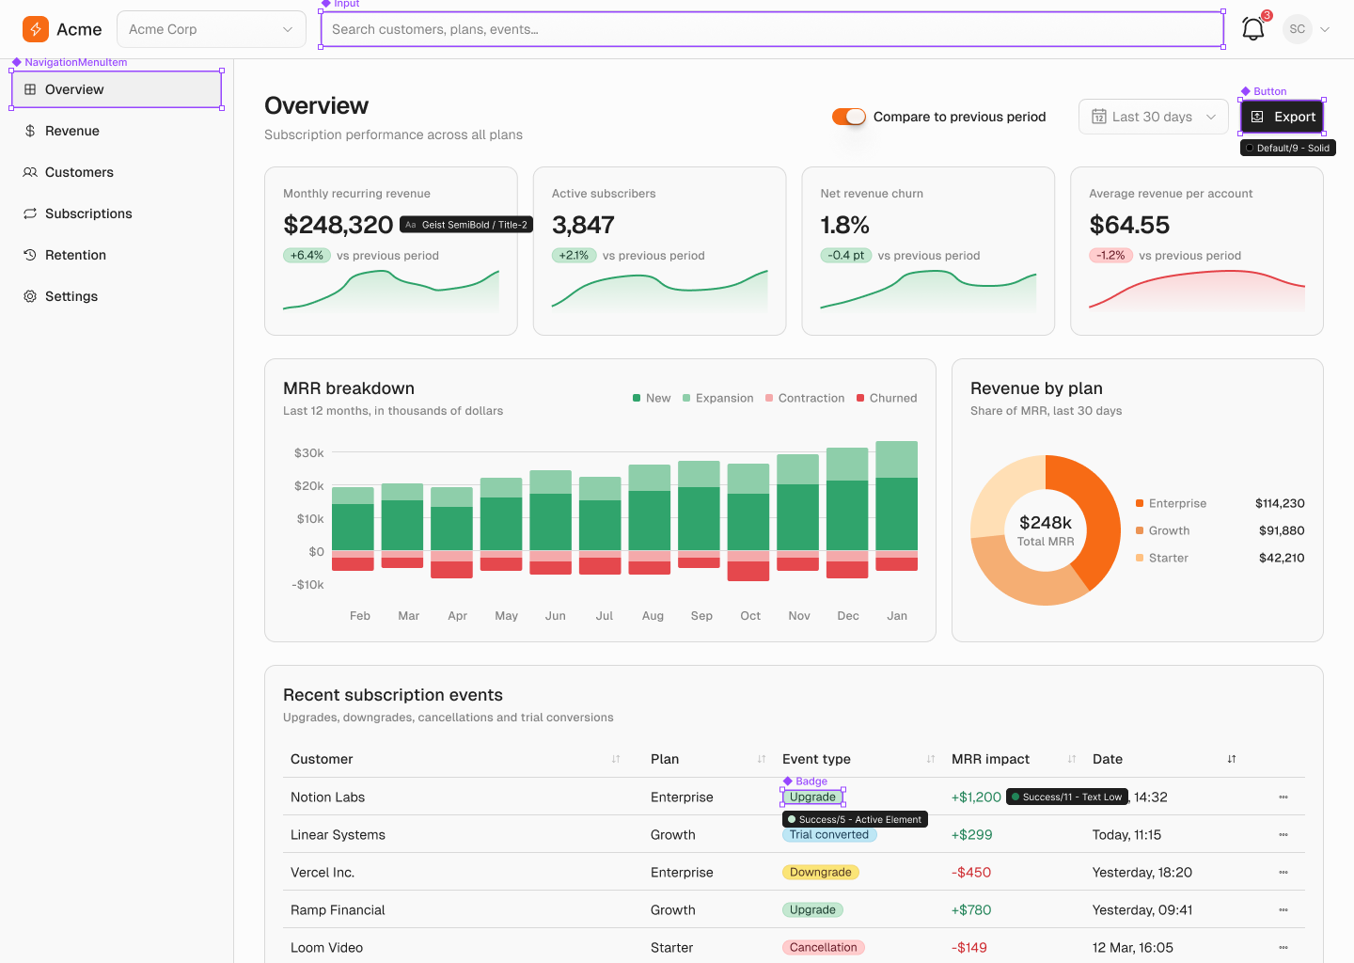The image size is (1354, 963).
Task: Click the New legend swatch in MRR breakdown
Action: click(637, 398)
